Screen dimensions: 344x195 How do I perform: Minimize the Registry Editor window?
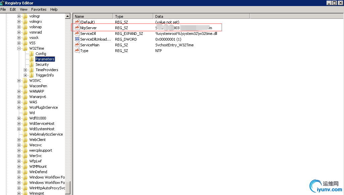click(329, 3)
